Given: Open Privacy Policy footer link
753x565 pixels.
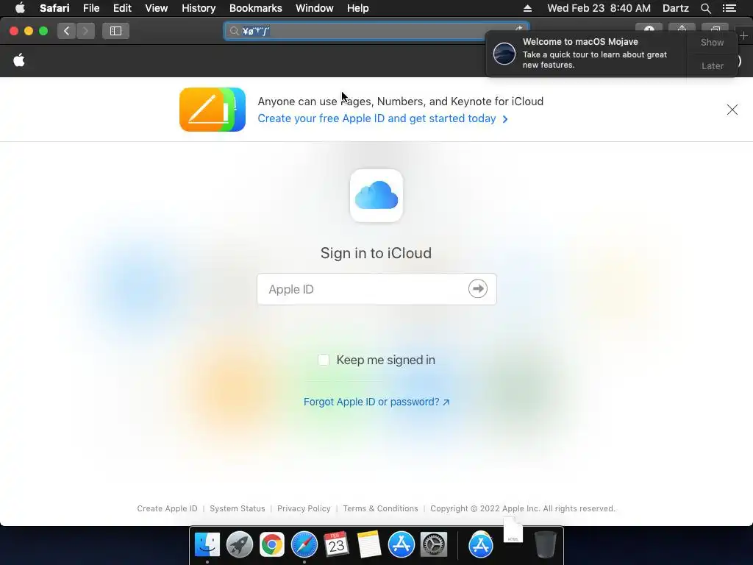Looking at the screenshot, I should [x=304, y=508].
